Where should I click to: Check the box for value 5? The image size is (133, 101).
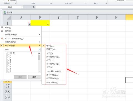point(8,62)
